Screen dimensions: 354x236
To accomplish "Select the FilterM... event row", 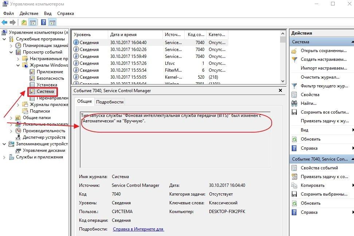I will [150, 70].
